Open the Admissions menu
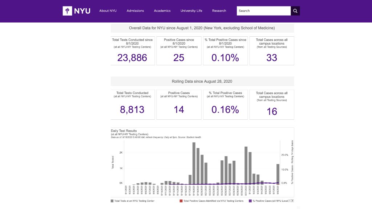Viewport: 372px width, 209px height. 135,11
